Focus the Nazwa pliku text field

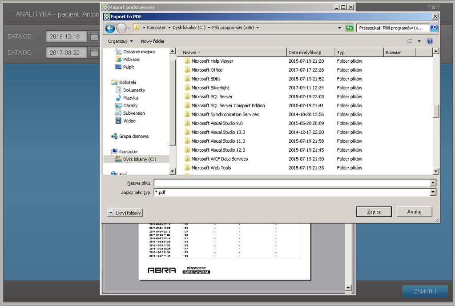[x=292, y=183]
